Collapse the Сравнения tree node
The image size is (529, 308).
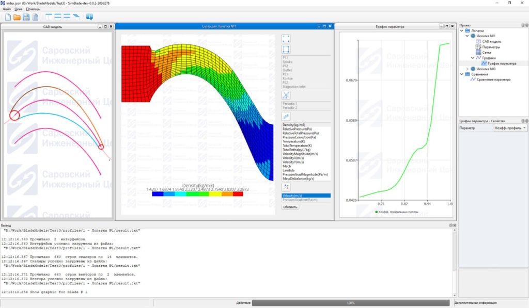(462, 74)
